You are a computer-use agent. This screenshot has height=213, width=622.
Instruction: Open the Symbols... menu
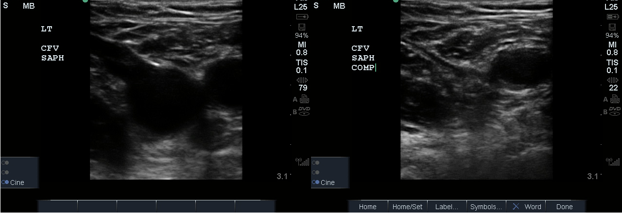[486, 207]
